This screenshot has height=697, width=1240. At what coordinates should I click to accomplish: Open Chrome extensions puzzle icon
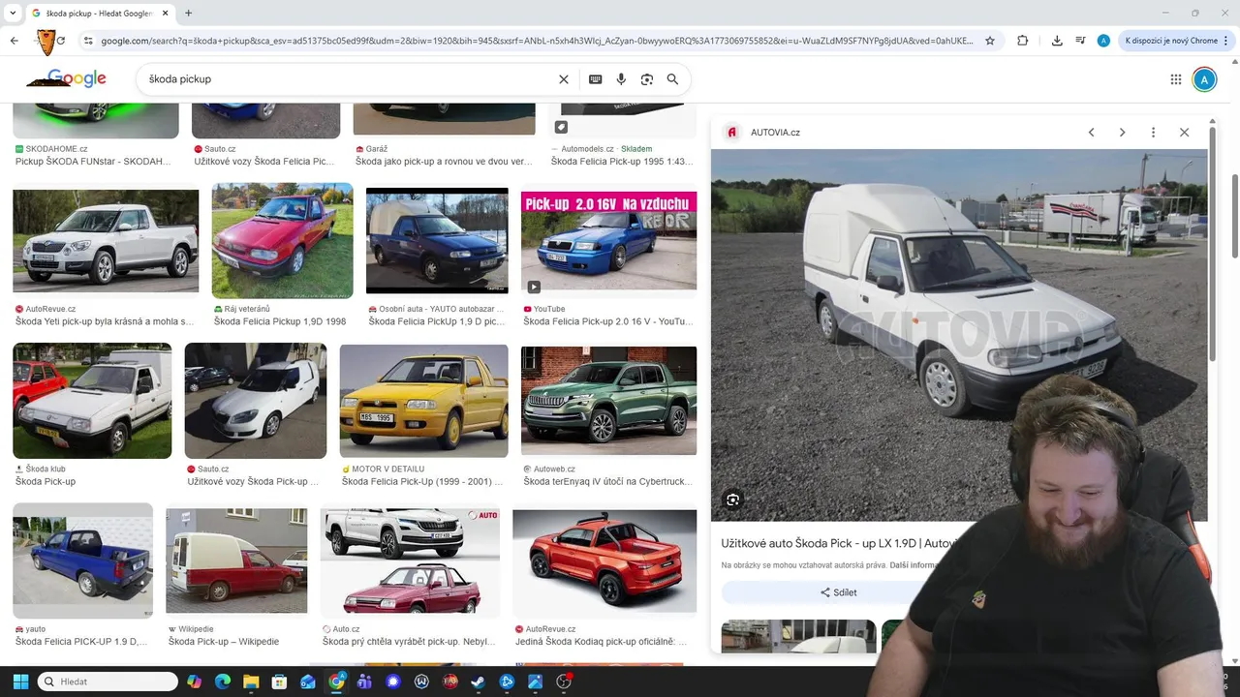1022,41
